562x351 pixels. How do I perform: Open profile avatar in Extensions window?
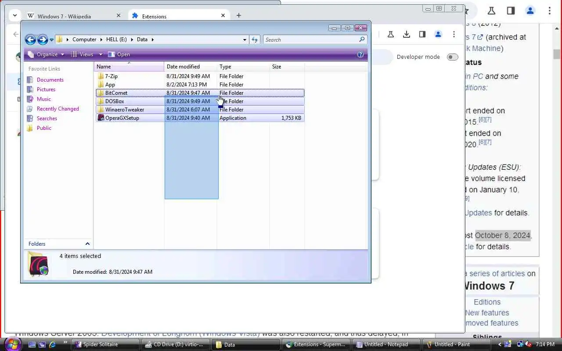click(x=438, y=34)
